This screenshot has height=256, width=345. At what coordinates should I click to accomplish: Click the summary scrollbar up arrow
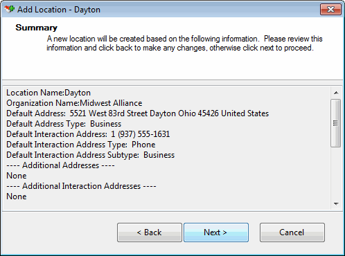pos(336,93)
